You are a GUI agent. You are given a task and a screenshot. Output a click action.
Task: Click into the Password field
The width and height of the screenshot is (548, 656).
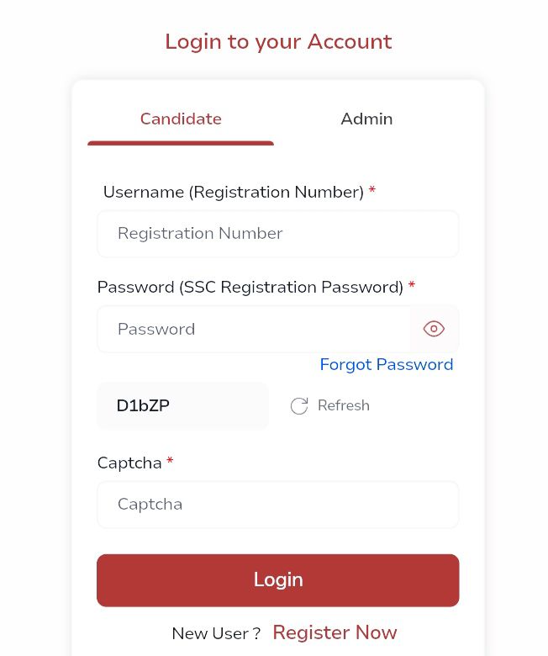click(x=252, y=329)
